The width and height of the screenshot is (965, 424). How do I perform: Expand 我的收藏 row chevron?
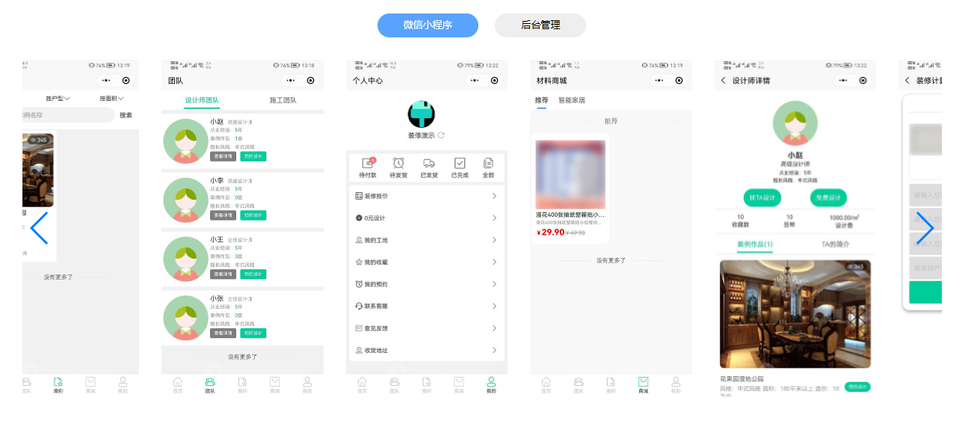[494, 262]
